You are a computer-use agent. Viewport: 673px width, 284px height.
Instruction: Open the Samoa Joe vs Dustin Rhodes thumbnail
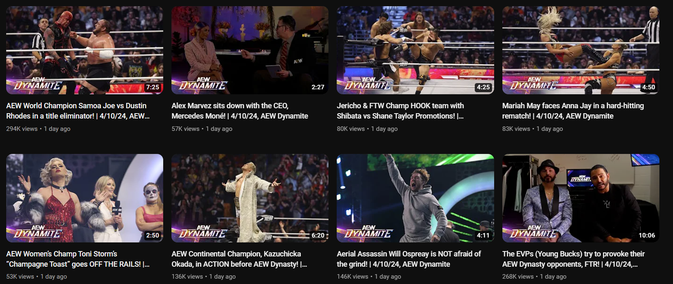click(84, 50)
